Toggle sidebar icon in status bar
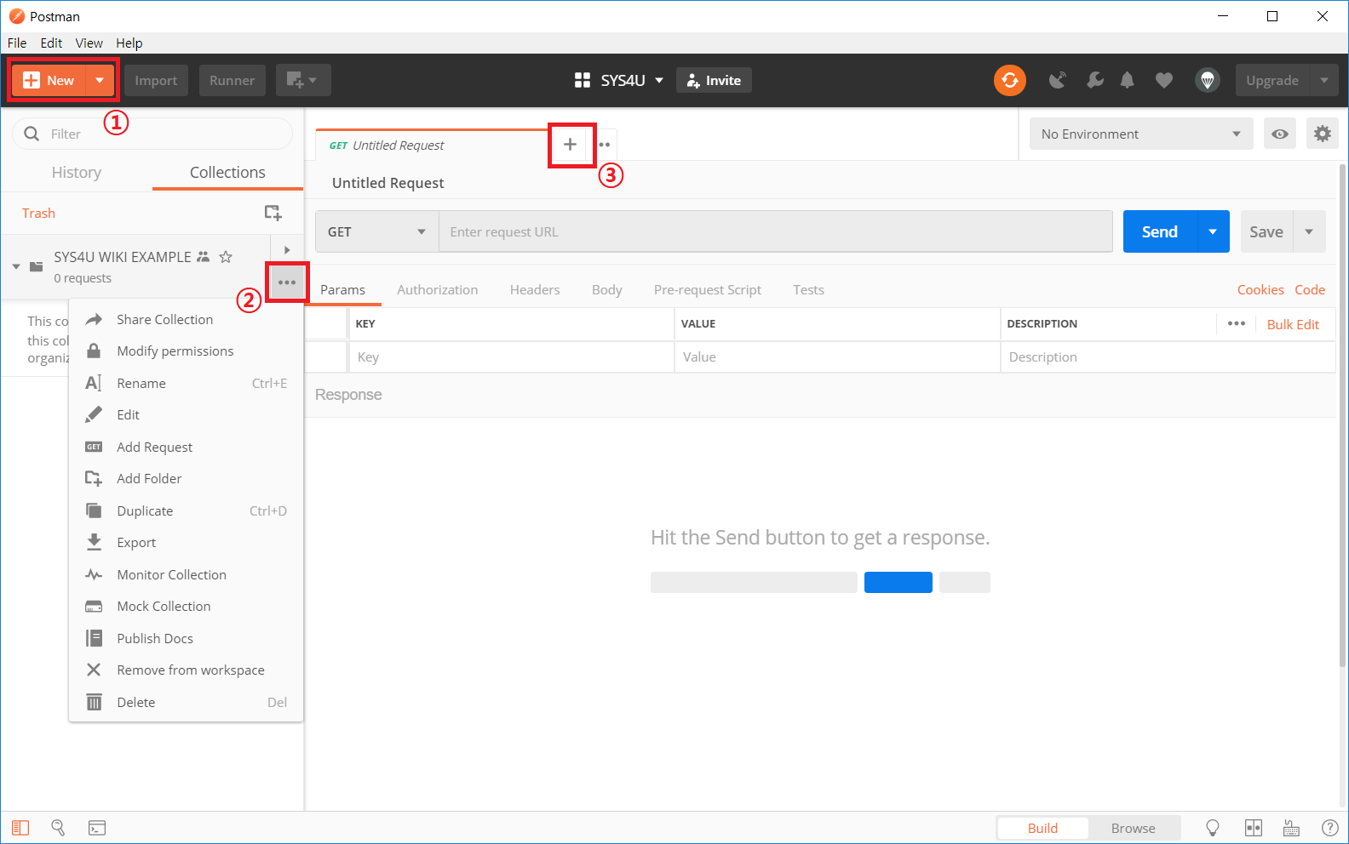Image resolution: width=1349 pixels, height=844 pixels. click(20, 828)
